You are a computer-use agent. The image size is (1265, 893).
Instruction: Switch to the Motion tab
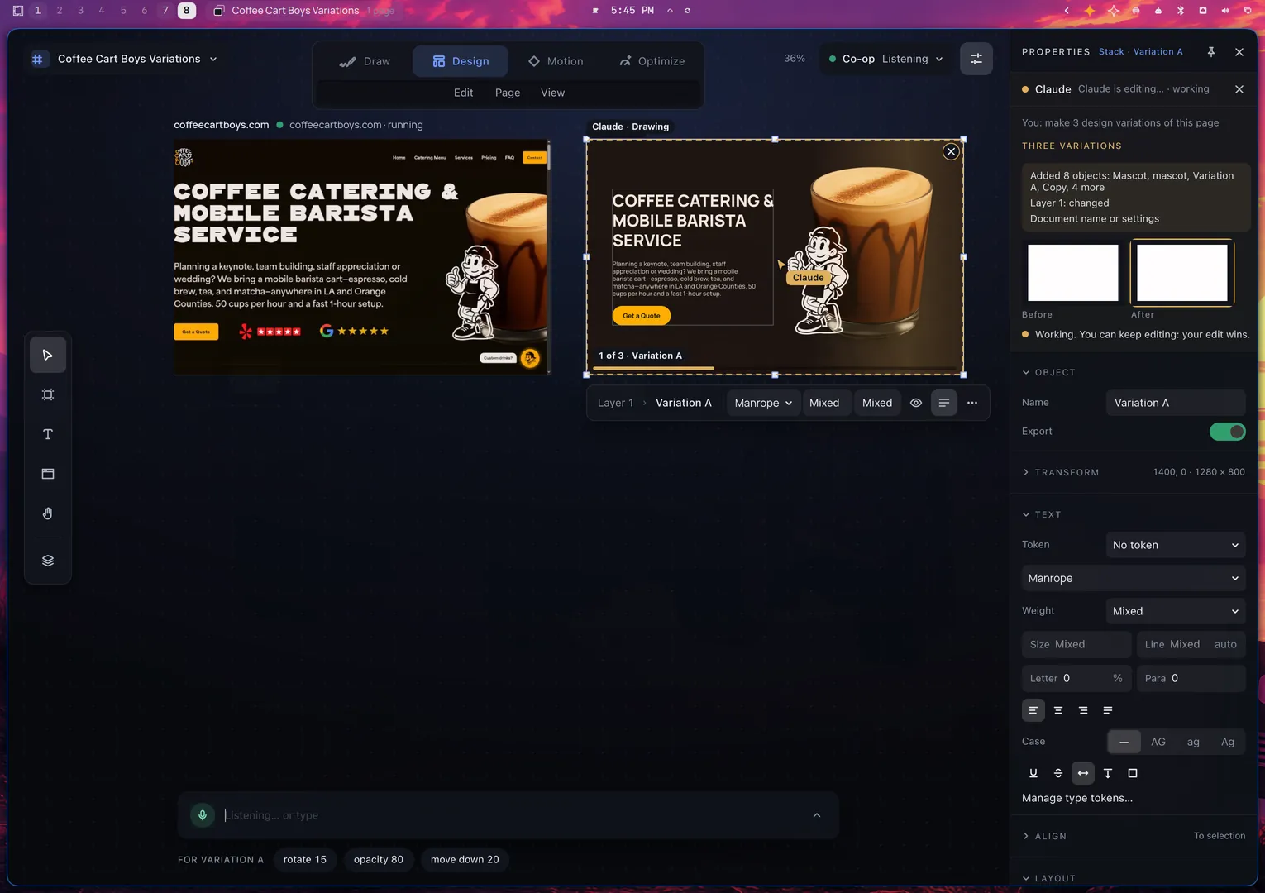click(556, 61)
